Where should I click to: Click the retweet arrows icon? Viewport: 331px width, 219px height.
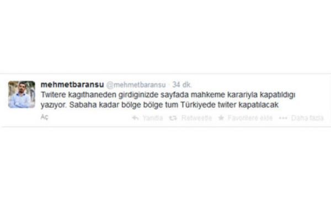click(x=173, y=118)
